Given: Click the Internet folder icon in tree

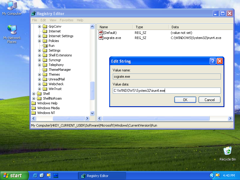Looking at the screenshot, I should pos(45,31).
